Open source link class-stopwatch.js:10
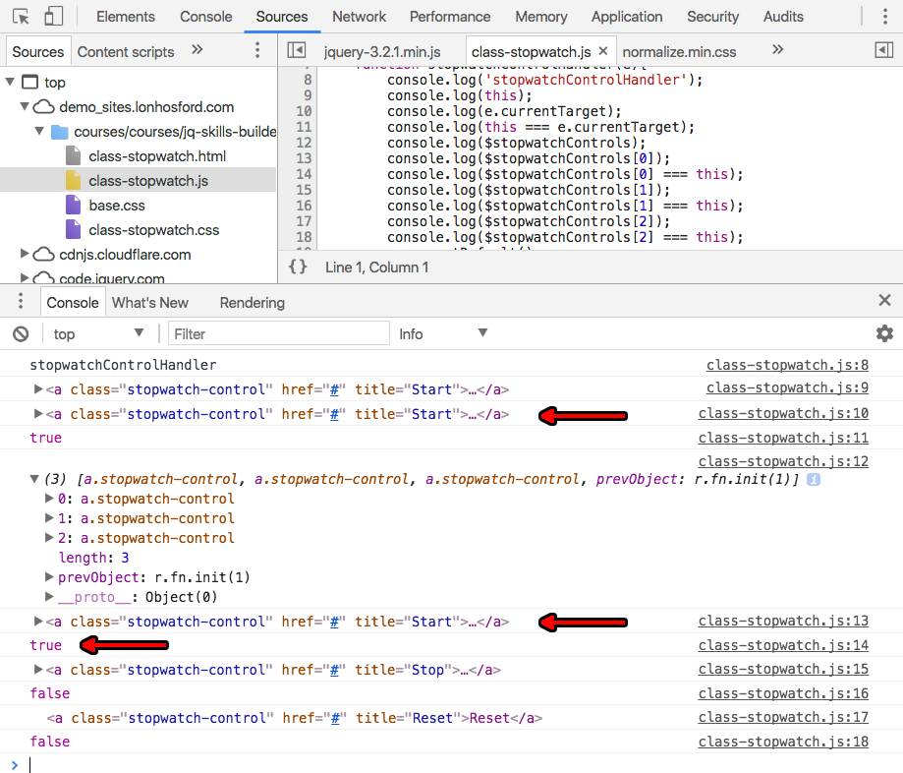This screenshot has width=903, height=773. (783, 413)
